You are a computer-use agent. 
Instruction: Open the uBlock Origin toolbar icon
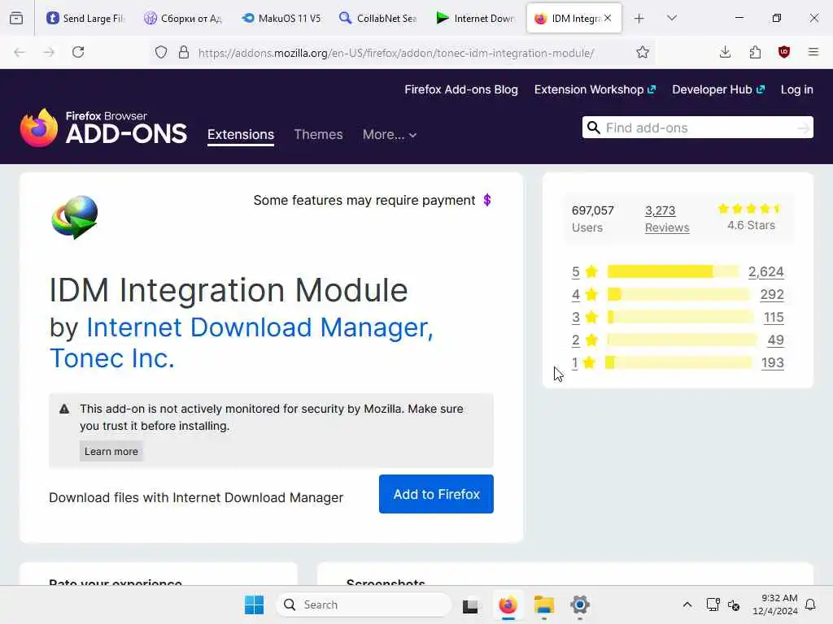783,52
